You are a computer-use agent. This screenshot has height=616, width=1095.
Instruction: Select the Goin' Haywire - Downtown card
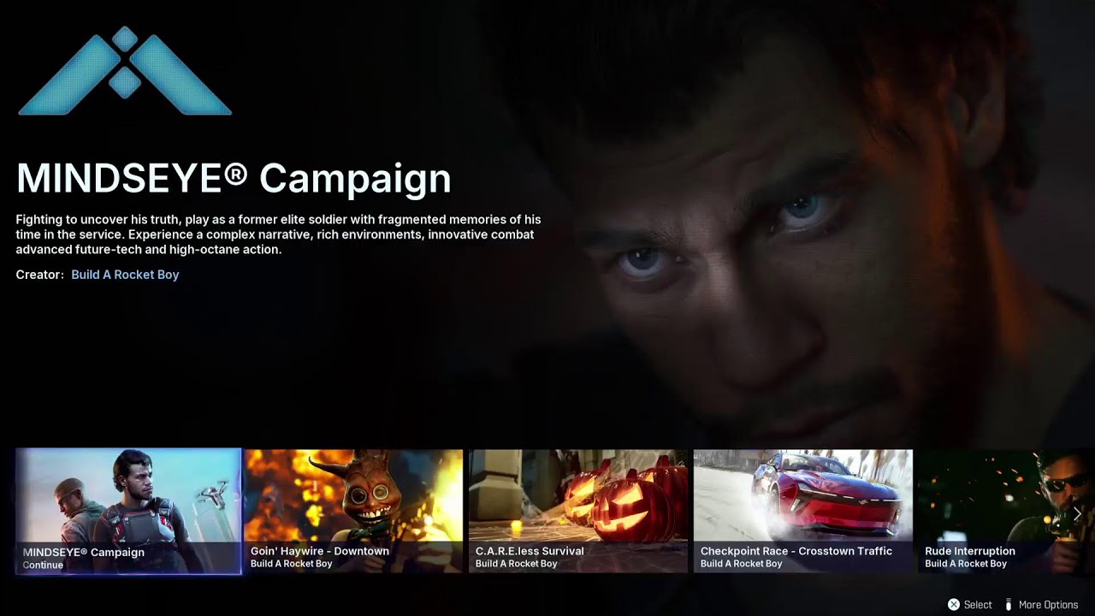click(353, 511)
